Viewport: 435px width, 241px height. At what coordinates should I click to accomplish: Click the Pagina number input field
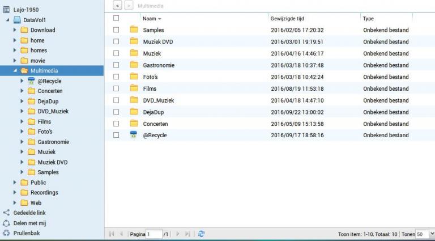coord(153,234)
